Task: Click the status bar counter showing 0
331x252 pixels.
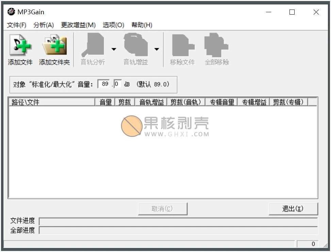Action: [x=313, y=244]
